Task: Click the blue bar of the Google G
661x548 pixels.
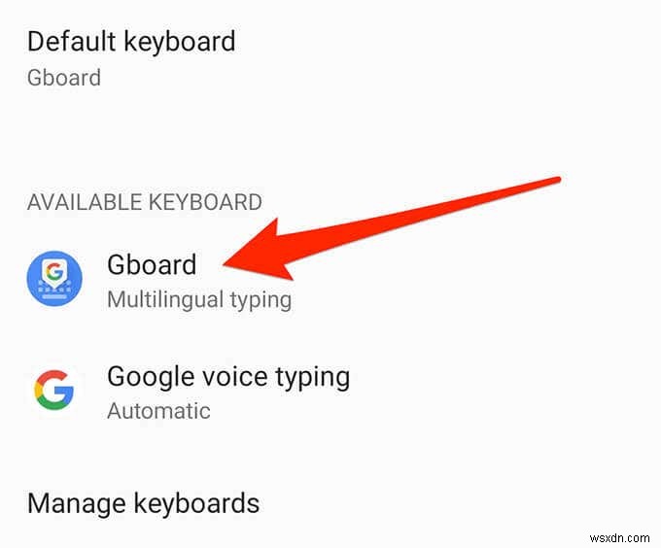Action: point(64,392)
